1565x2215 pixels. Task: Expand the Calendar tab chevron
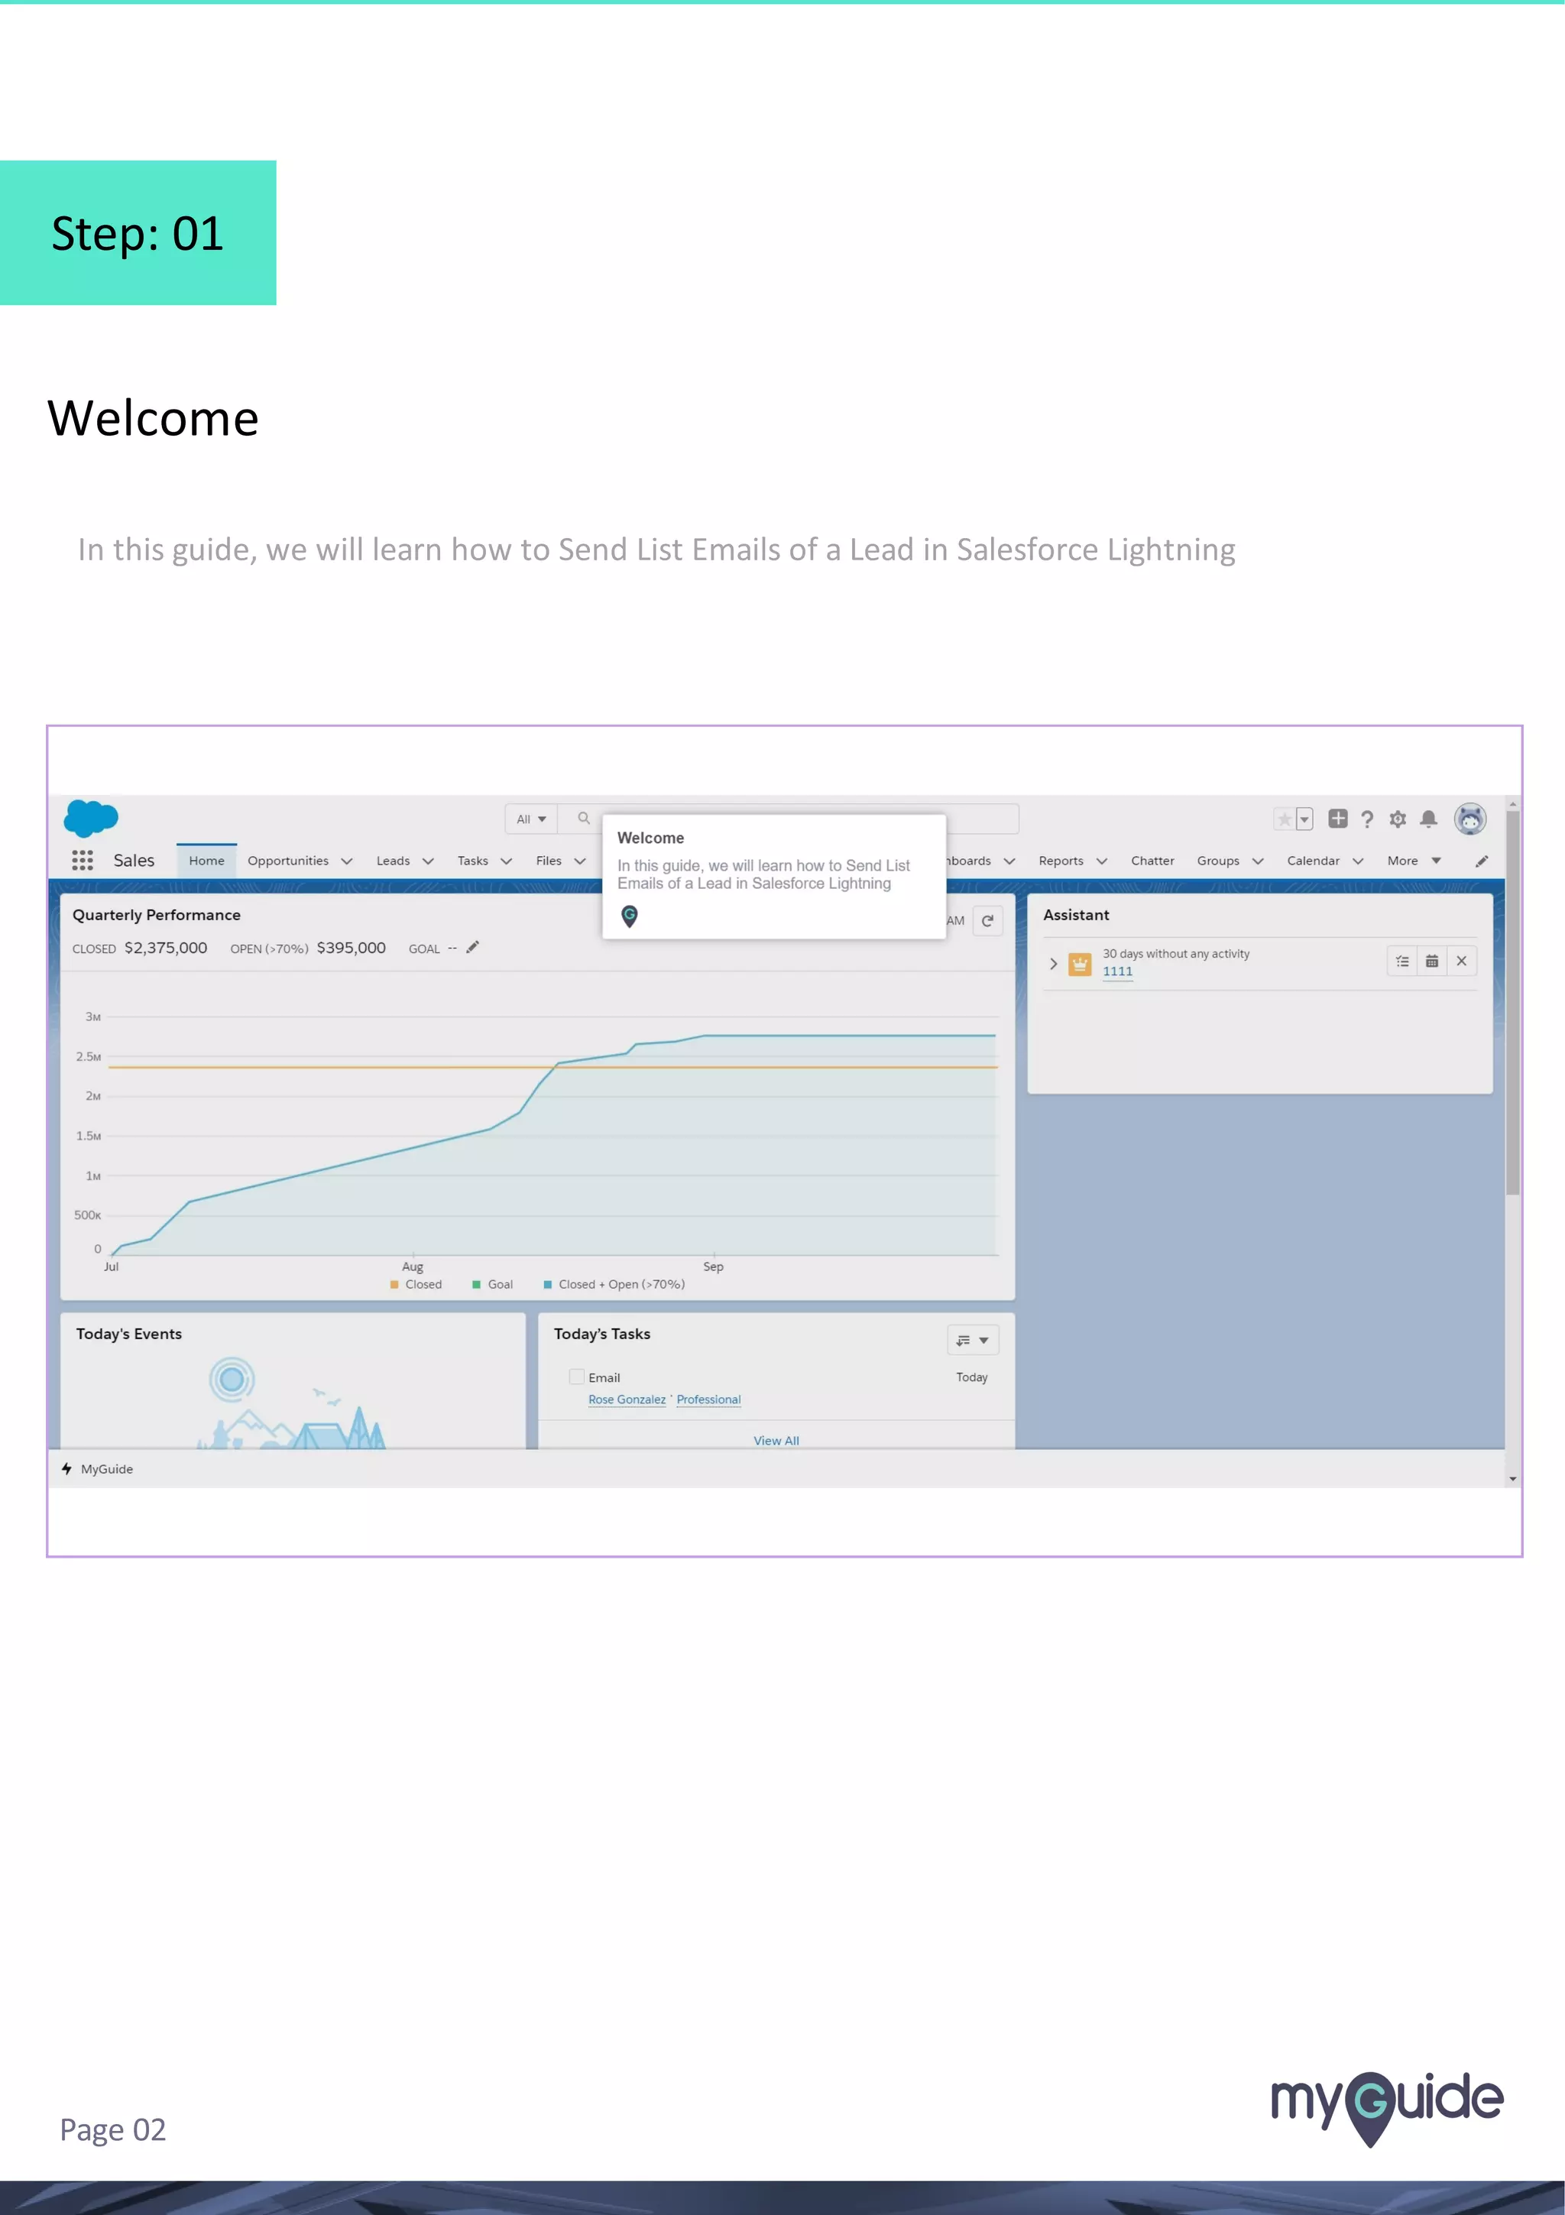[x=1358, y=861]
